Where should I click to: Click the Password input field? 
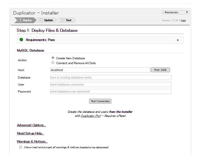coord(111,92)
